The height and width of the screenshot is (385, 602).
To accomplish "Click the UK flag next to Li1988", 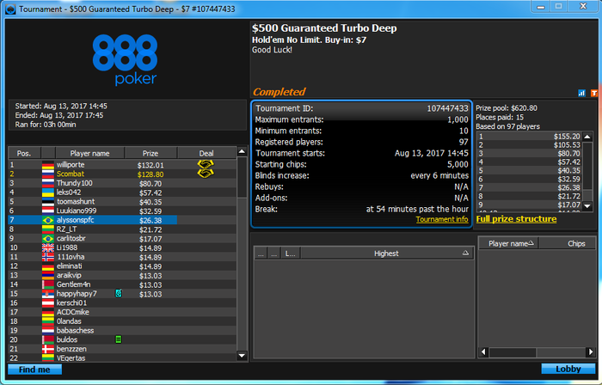I will pos(47,247).
